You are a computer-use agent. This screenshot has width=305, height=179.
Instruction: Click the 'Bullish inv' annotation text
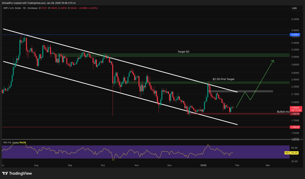[x=283, y=112]
